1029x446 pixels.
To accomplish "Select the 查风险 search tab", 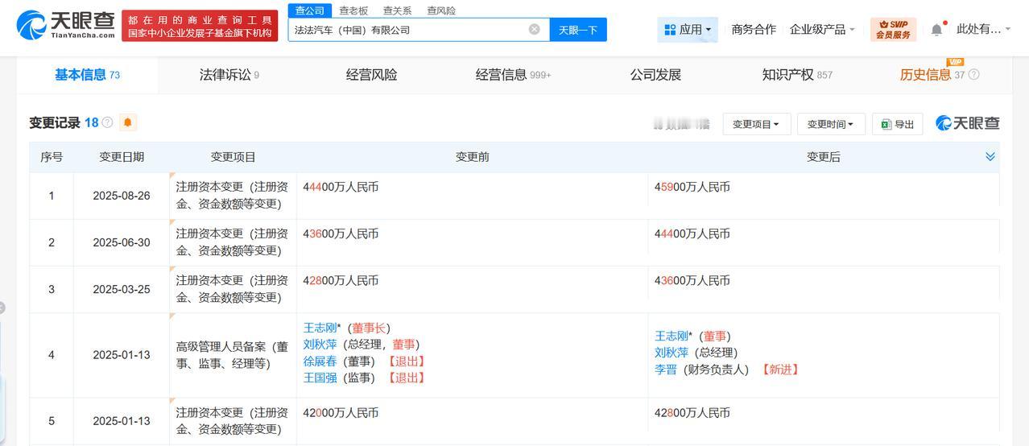I will click(x=441, y=10).
